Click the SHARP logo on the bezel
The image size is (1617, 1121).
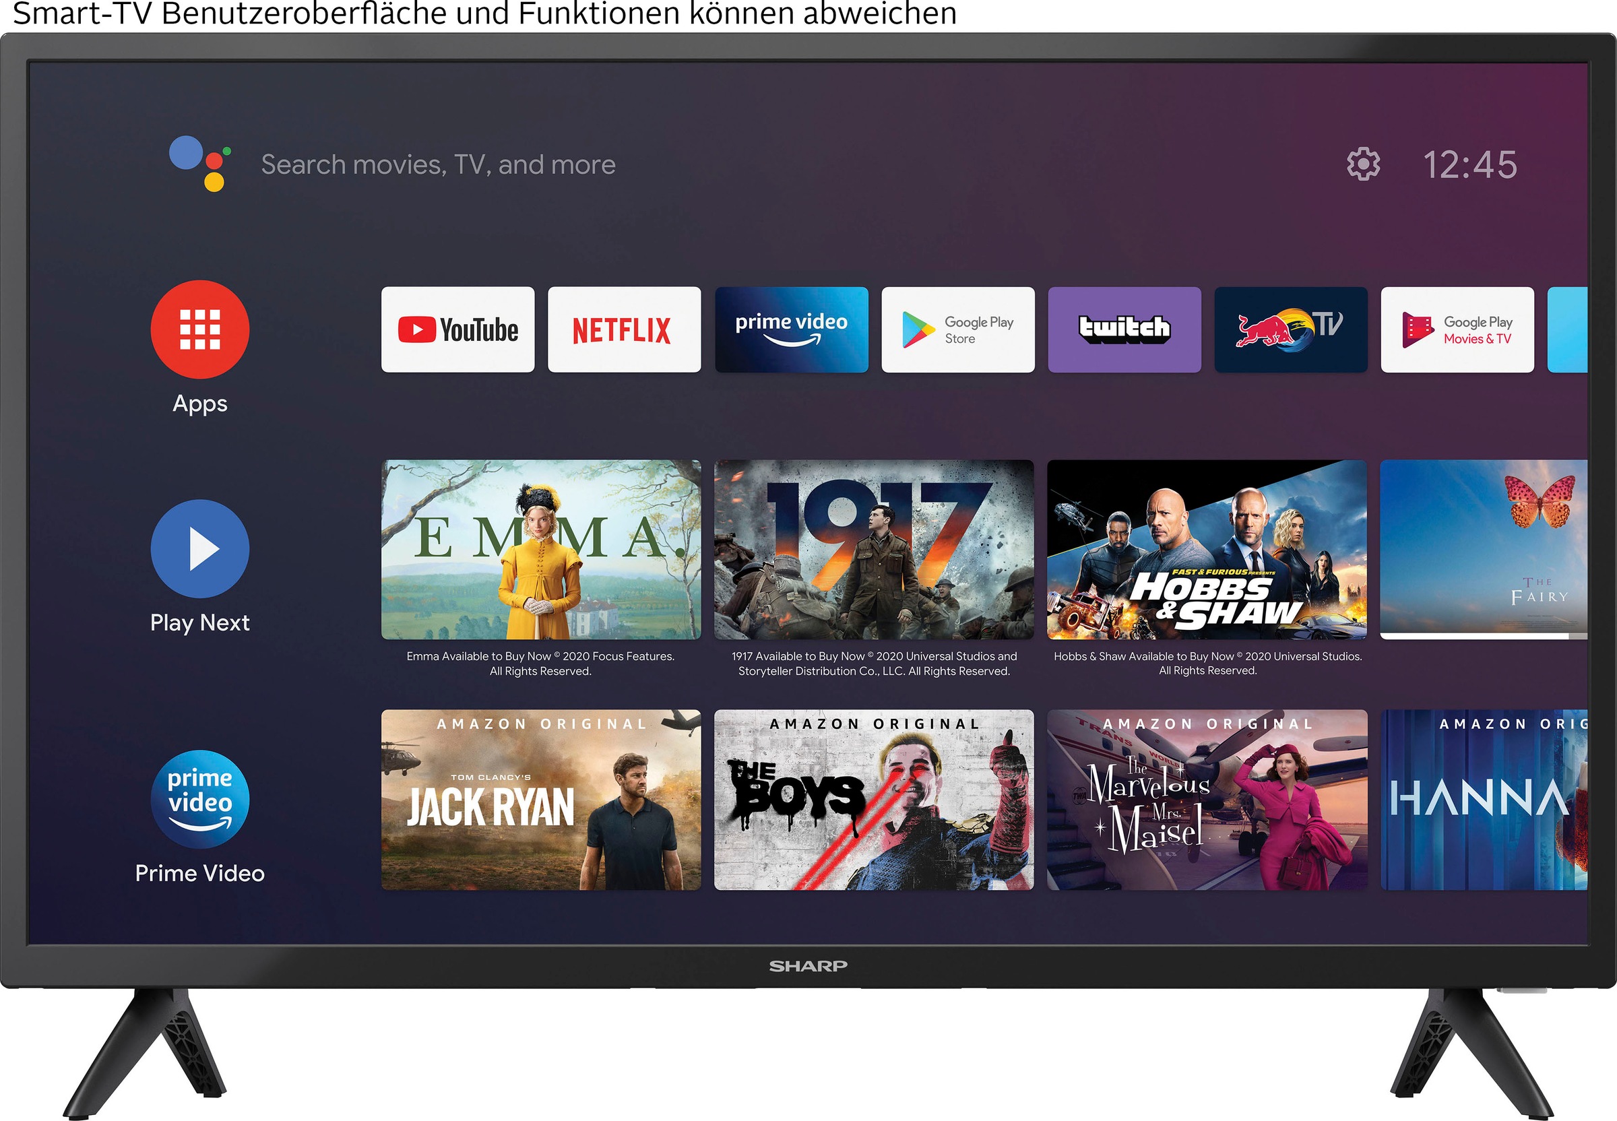click(x=808, y=967)
